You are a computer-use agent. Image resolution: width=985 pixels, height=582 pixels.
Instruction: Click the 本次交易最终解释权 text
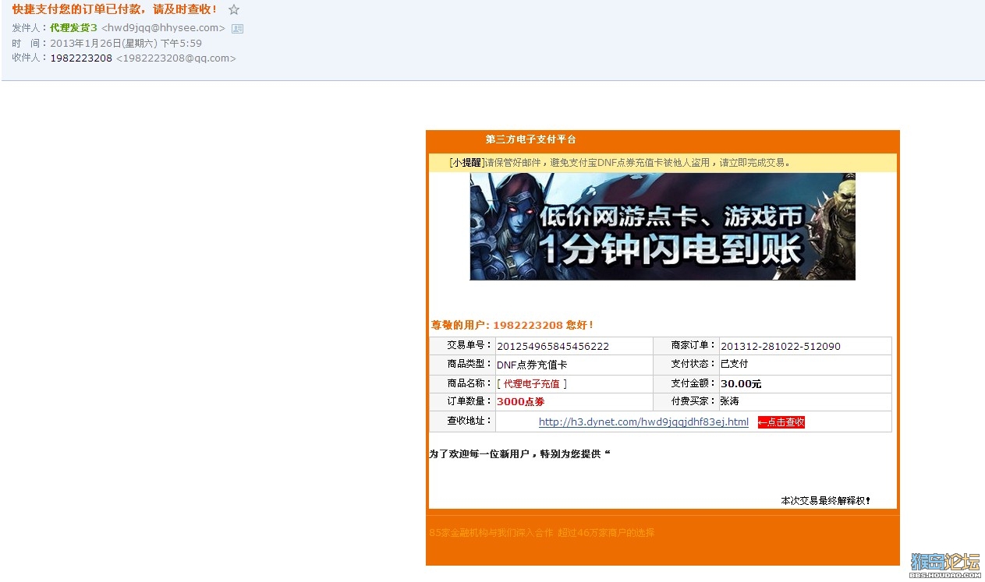[825, 501]
